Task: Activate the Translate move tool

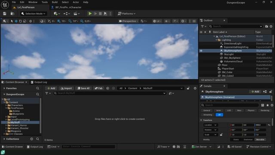Action: [x=16, y=21]
